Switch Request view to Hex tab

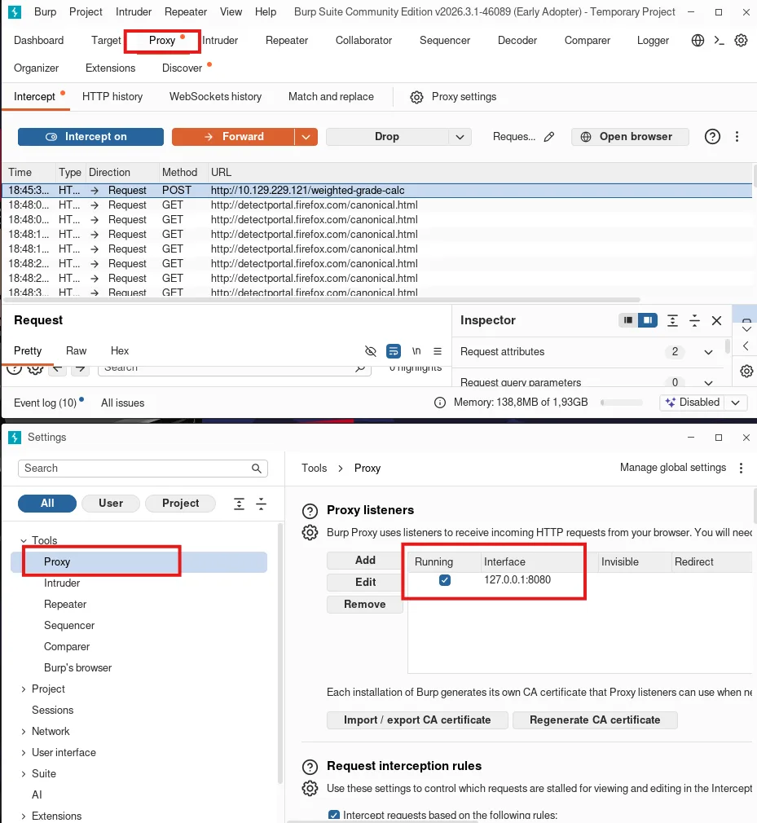pyautogui.click(x=120, y=350)
